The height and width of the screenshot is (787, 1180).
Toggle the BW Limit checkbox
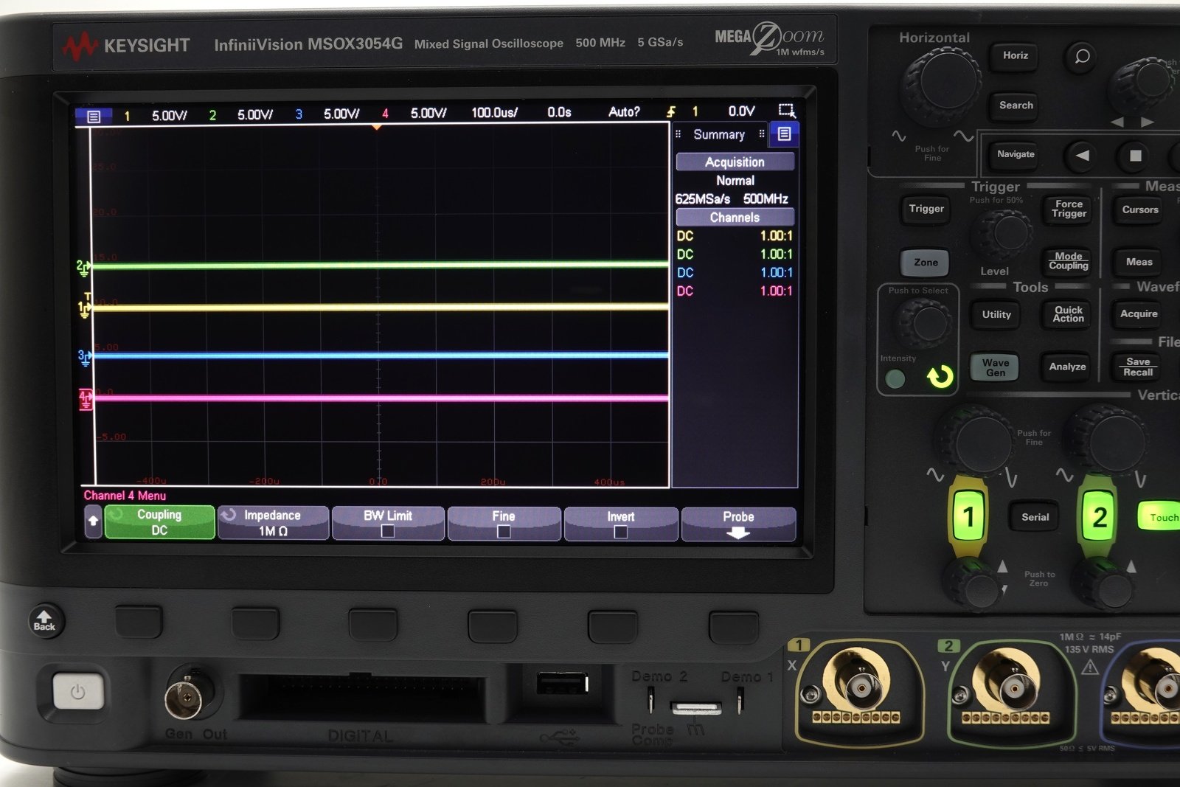click(x=388, y=531)
